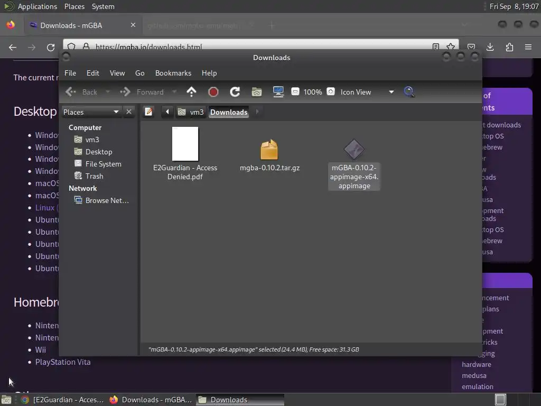The height and width of the screenshot is (406, 541).
Task: Open Firefox list all tabs chevron
Action: tap(464, 25)
